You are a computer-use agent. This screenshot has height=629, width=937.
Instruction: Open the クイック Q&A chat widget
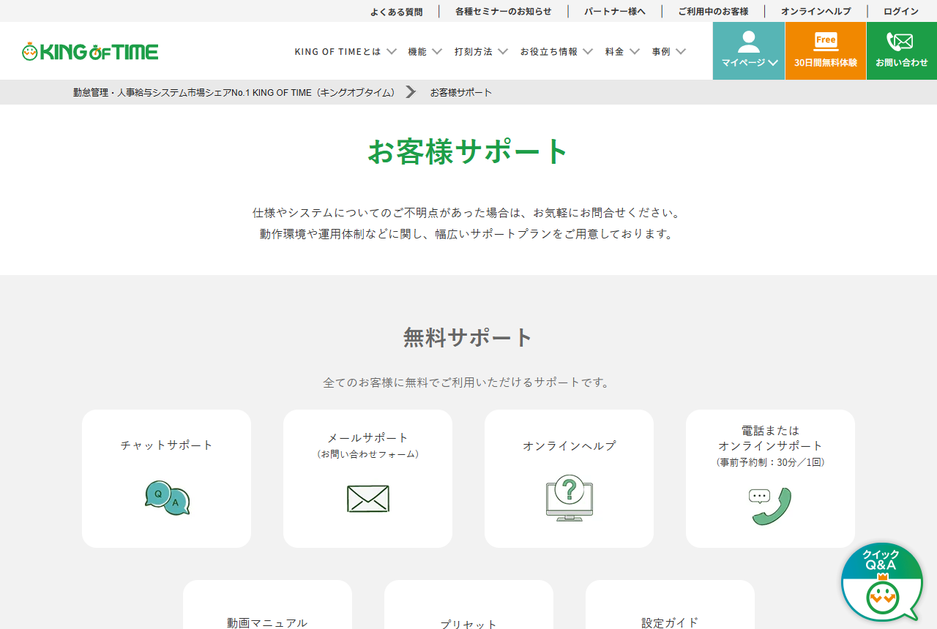(x=882, y=582)
